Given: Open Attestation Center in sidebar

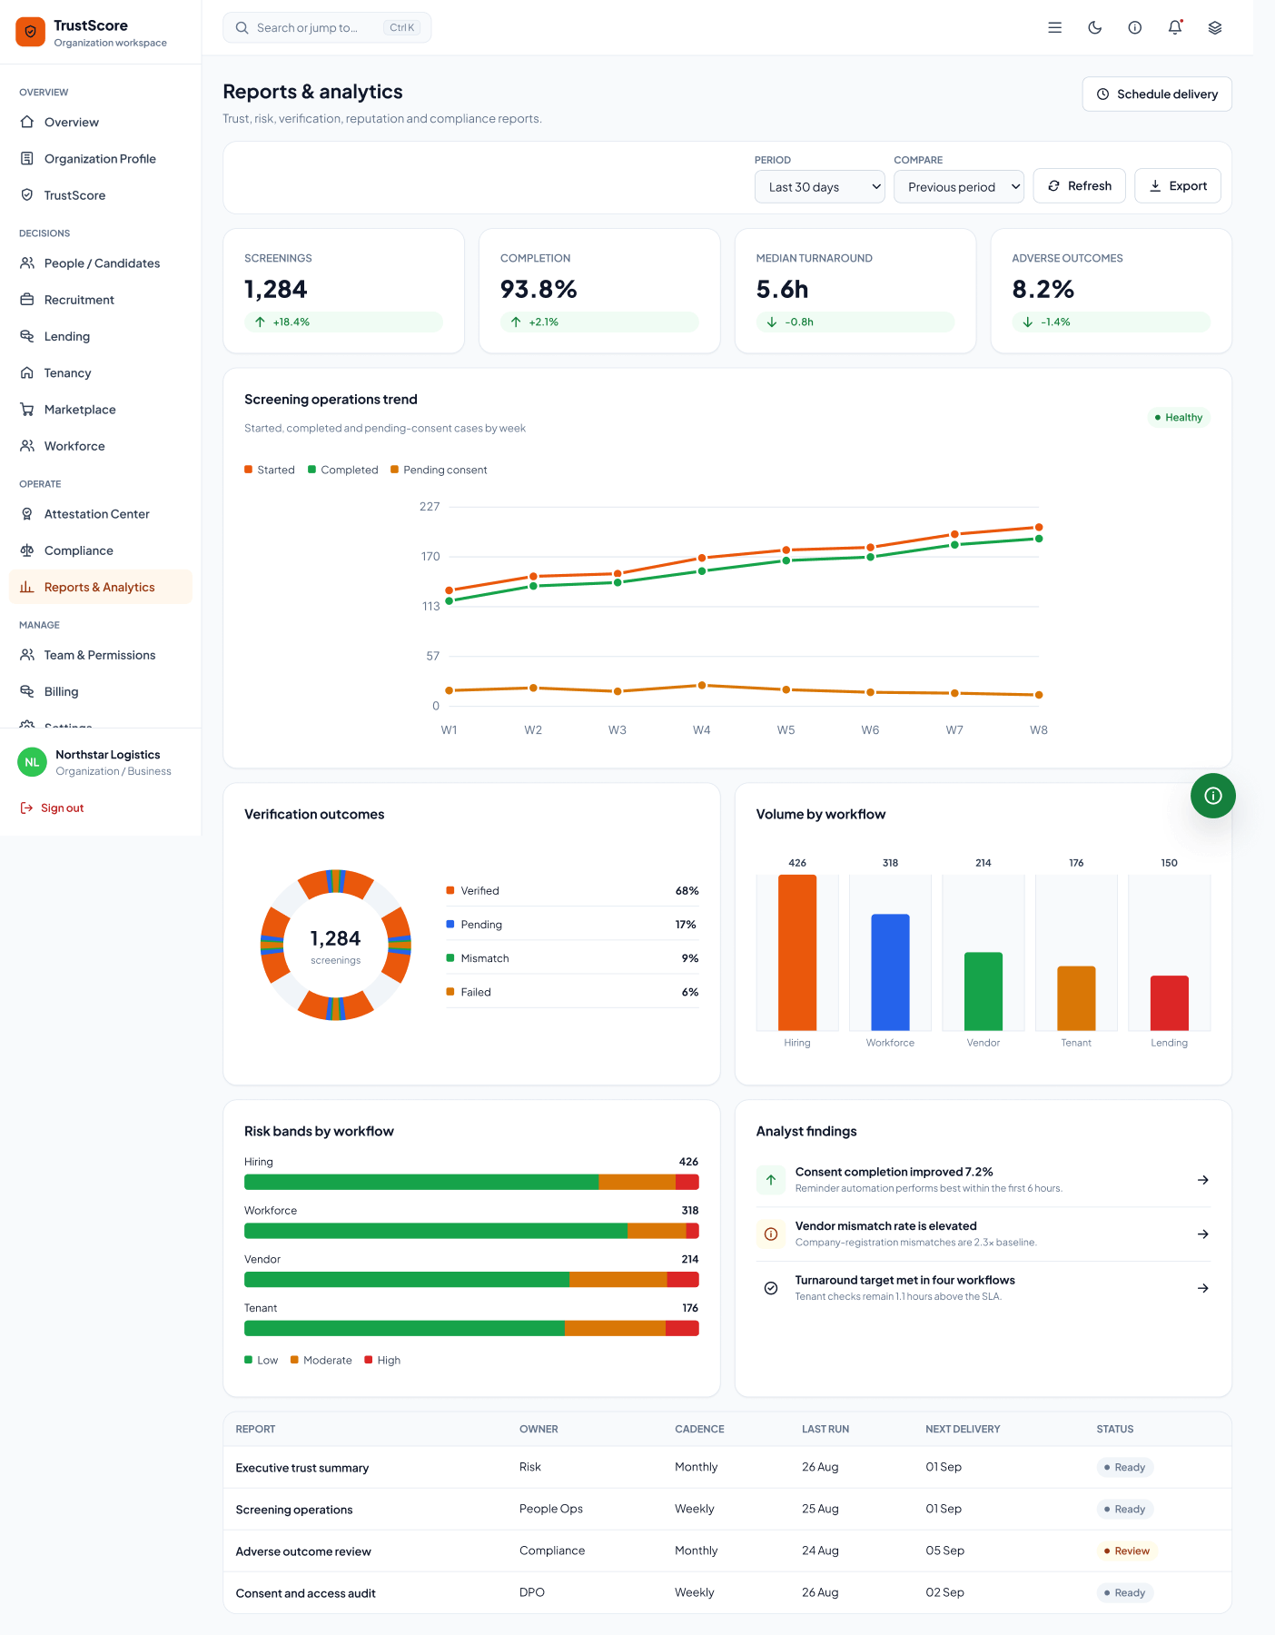Looking at the screenshot, I should coord(101,514).
